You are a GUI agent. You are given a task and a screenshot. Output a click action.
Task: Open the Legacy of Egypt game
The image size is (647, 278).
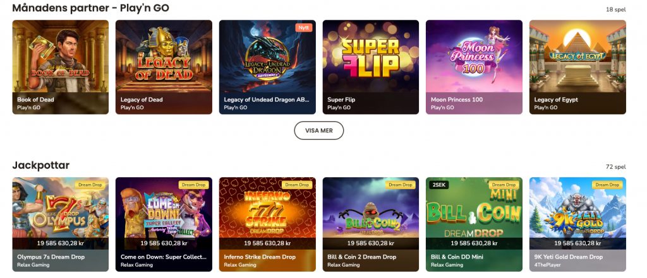point(577,67)
